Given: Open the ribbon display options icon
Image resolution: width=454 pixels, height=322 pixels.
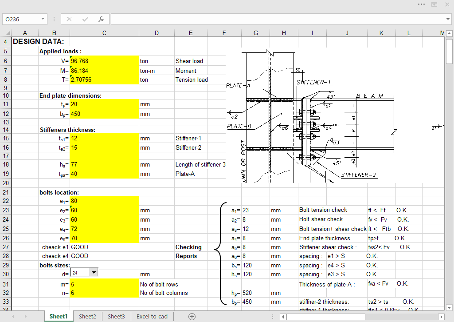Looking at the screenshot, I should coord(434,4).
